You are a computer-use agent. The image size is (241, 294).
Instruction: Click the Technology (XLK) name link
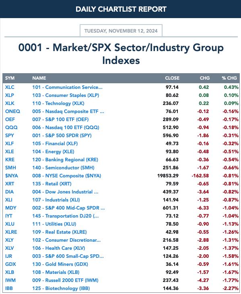point(58,103)
